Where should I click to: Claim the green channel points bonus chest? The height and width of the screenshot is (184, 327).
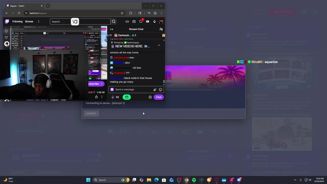click(127, 97)
